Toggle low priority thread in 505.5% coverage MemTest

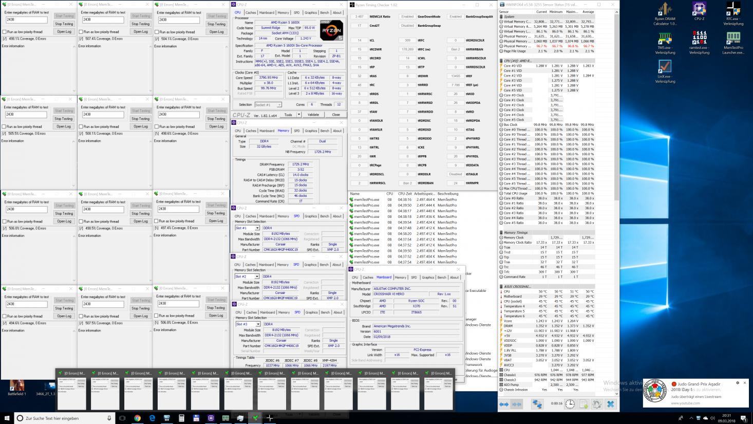click(x=4, y=126)
